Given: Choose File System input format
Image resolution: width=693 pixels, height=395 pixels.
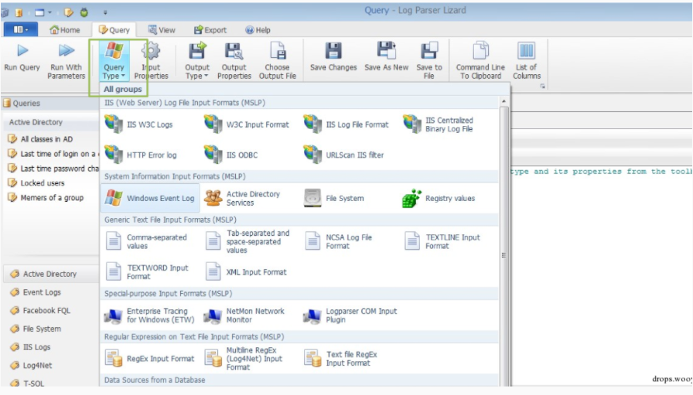Looking at the screenshot, I should pos(348,198).
